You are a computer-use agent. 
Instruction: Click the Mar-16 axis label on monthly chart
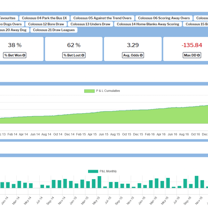pyautogui.click(x=153, y=201)
